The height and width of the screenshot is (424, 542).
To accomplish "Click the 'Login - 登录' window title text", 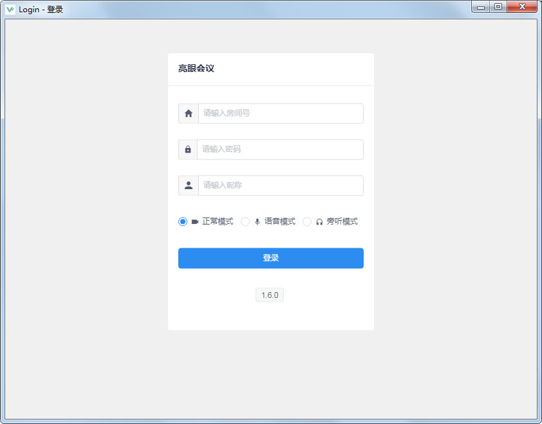I will click(41, 10).
